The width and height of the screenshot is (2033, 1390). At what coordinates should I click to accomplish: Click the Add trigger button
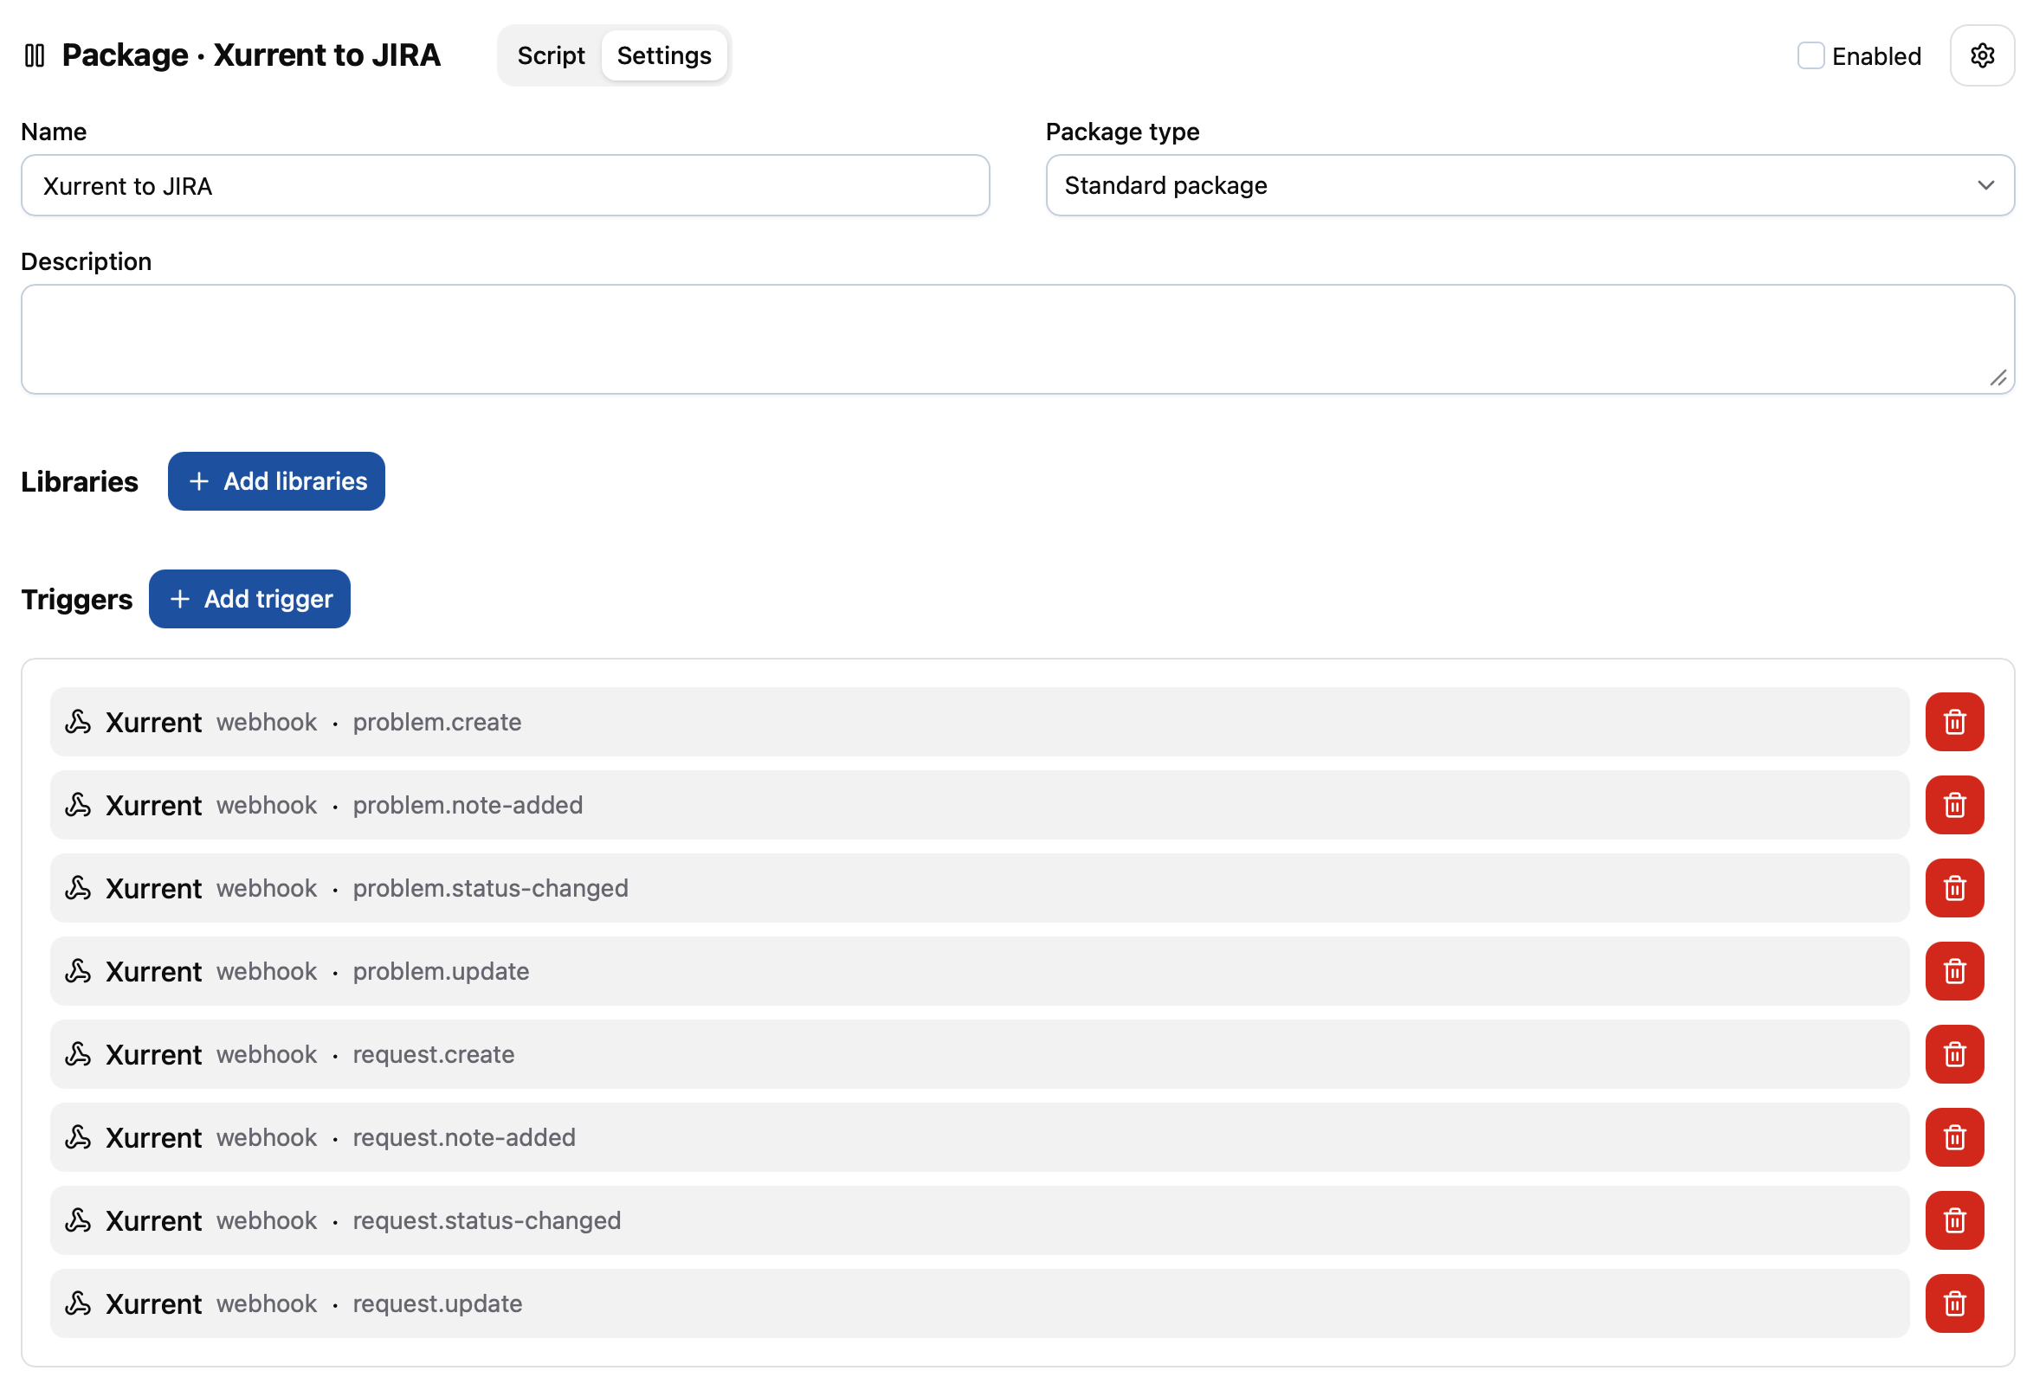[x=249, y=599]
